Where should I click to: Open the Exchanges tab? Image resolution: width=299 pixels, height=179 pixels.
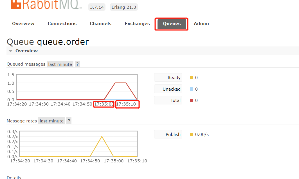click(137, 23)
